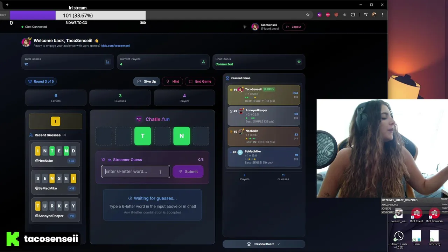448x252 pixels.
Task: Select the INTEND guess by @NeoNuke
Action: coord(56,154)
